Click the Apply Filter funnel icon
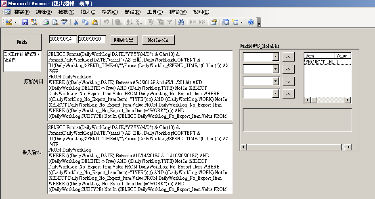The height and width of the screenshot is (199, 375). [169, 22]
